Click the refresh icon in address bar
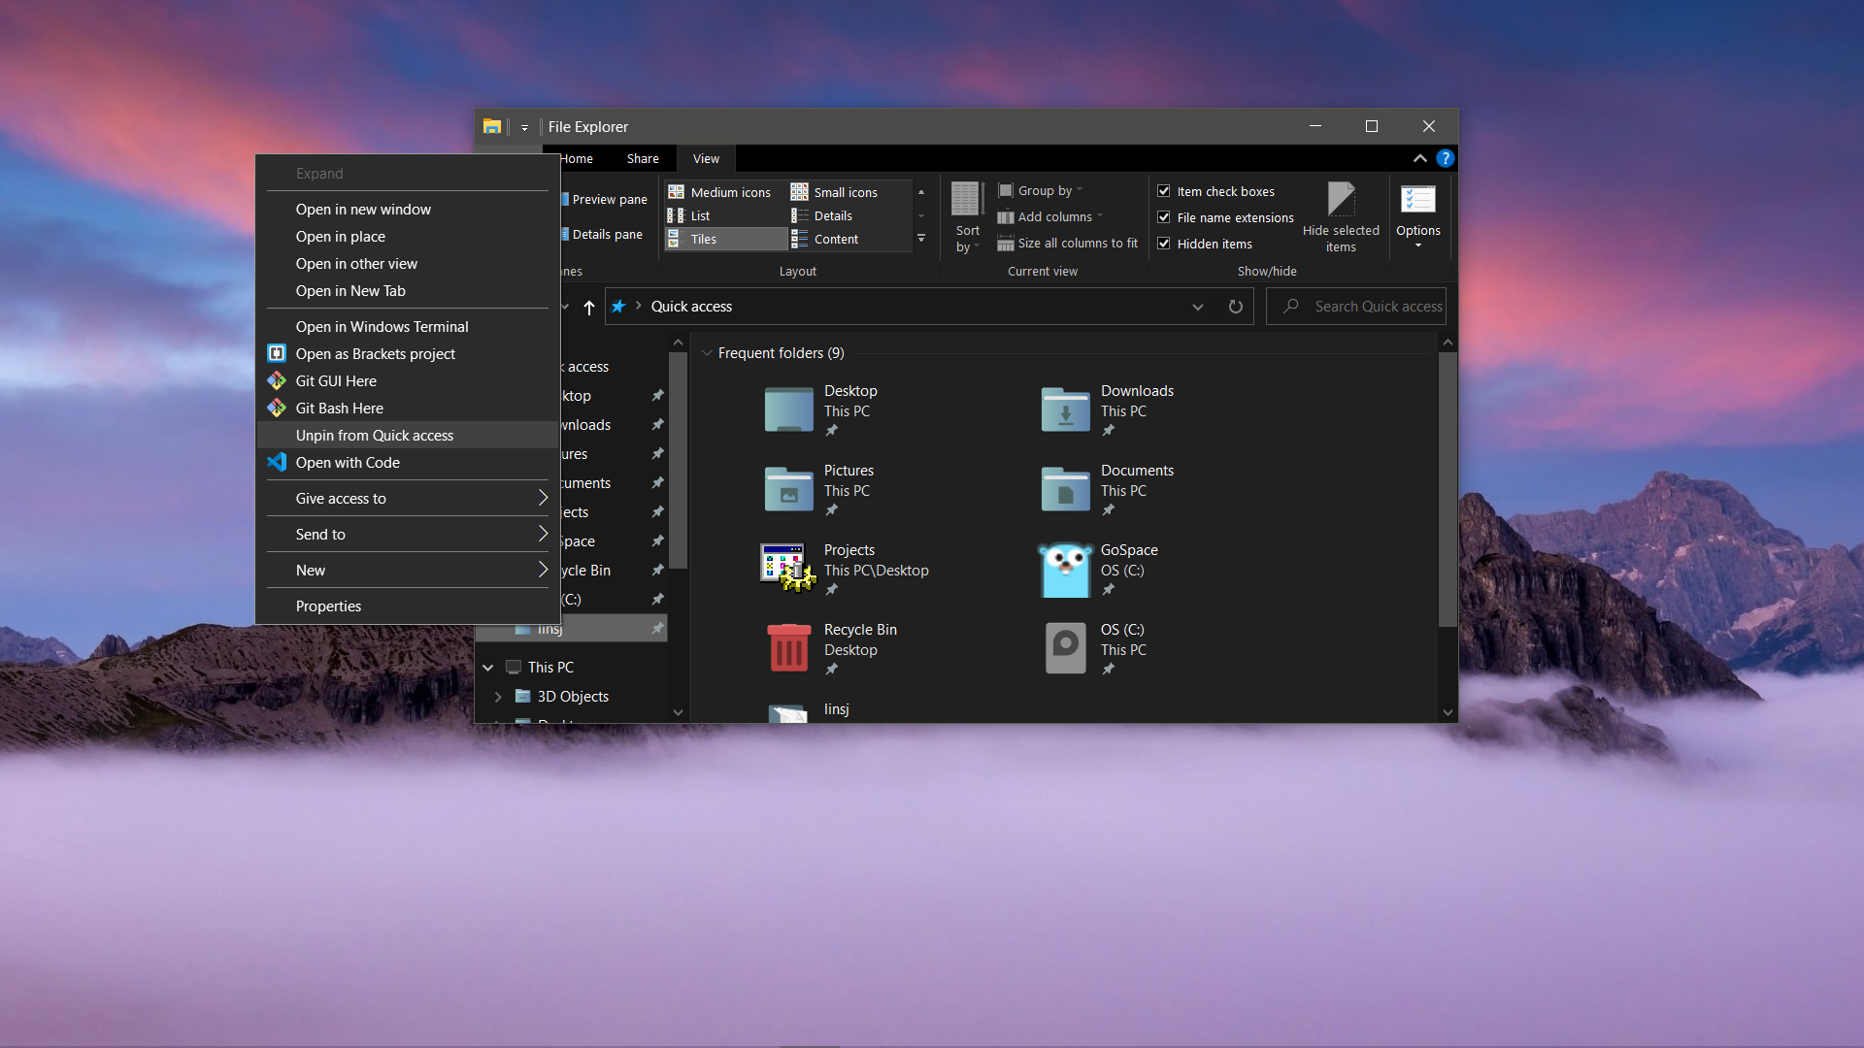The height and width of the screenshot is (1048, 1864). pyautogui.click(x=1235, y=307)
